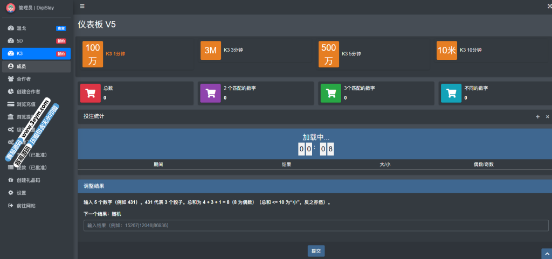552x259 pixels.
Task: Click the purple cart icon for 2个匹配的数字
Action: [211, 93]
